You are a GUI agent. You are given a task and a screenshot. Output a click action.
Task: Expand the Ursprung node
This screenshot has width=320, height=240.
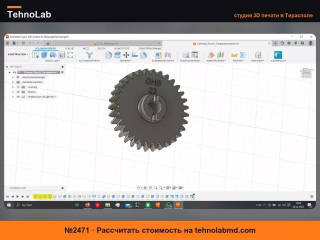pos(13,87)
